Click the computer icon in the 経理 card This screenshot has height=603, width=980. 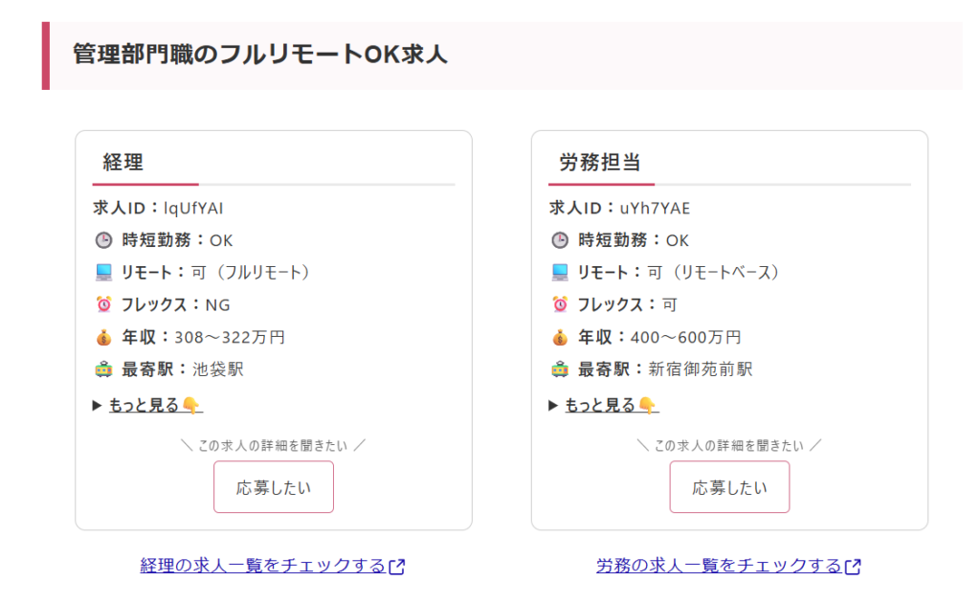103,273
